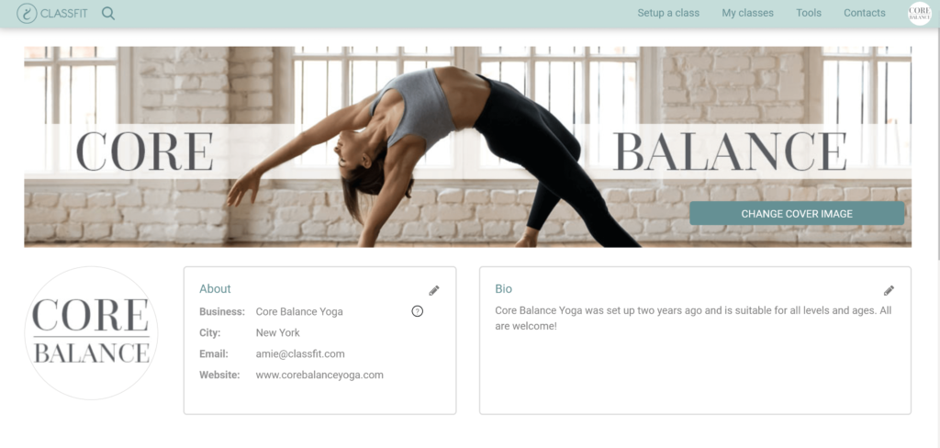Click the Classfit logo icon
The height and width of the screenshot is (448, 940).
[x=27, y=13]
